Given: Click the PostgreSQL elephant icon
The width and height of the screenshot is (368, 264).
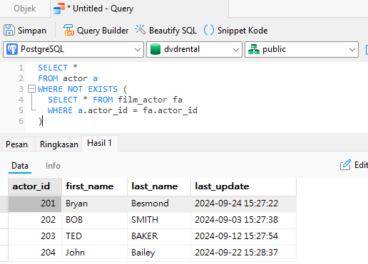Looking at the screenshot, I should [x=12, y=49].
